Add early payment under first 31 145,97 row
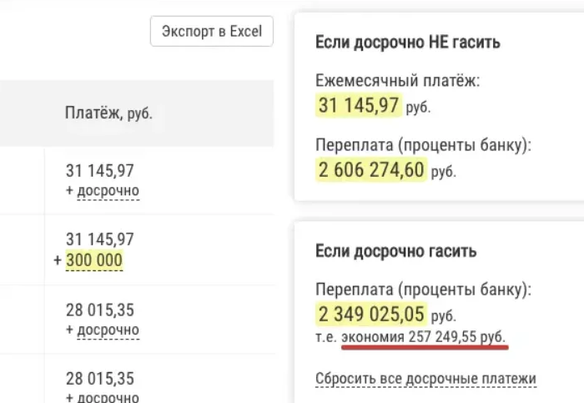Viewport: 584px width, 403px height. [x=108, y=191]
